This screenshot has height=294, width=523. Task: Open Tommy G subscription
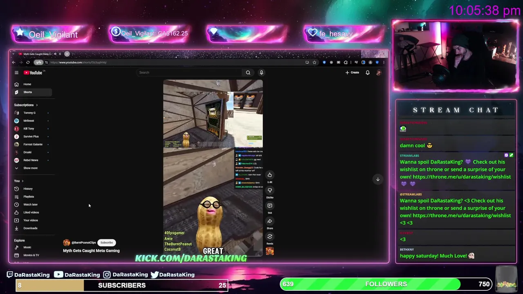coord(32,113)
